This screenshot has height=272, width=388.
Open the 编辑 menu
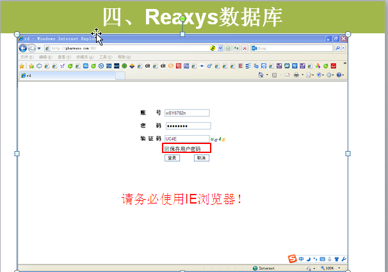click(x=45, y=57)
